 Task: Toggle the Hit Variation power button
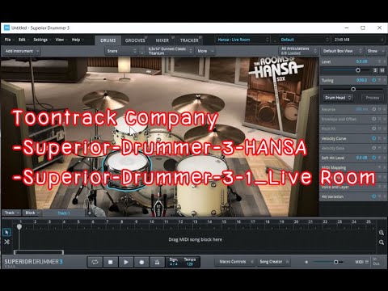(373, 196)
